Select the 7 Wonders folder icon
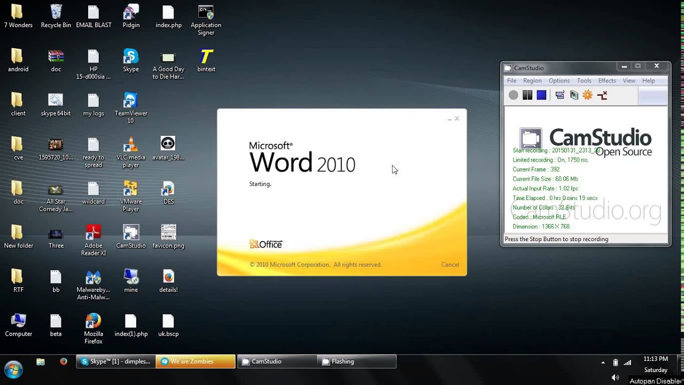 pos(18,17)
